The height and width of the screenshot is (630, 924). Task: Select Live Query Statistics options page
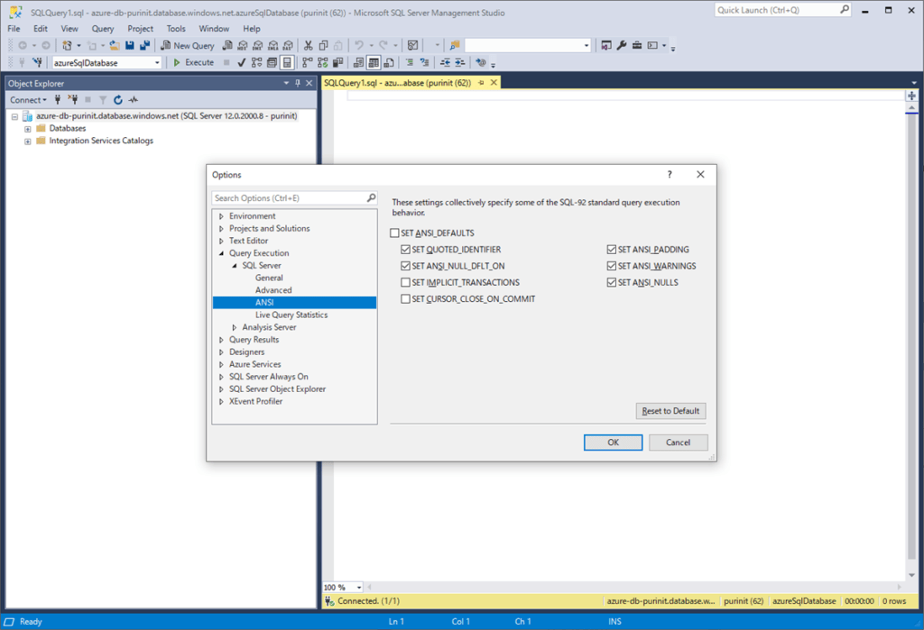291,315
